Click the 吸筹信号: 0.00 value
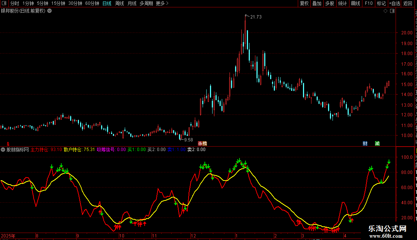The image size is (417, 240). (111, 150)
